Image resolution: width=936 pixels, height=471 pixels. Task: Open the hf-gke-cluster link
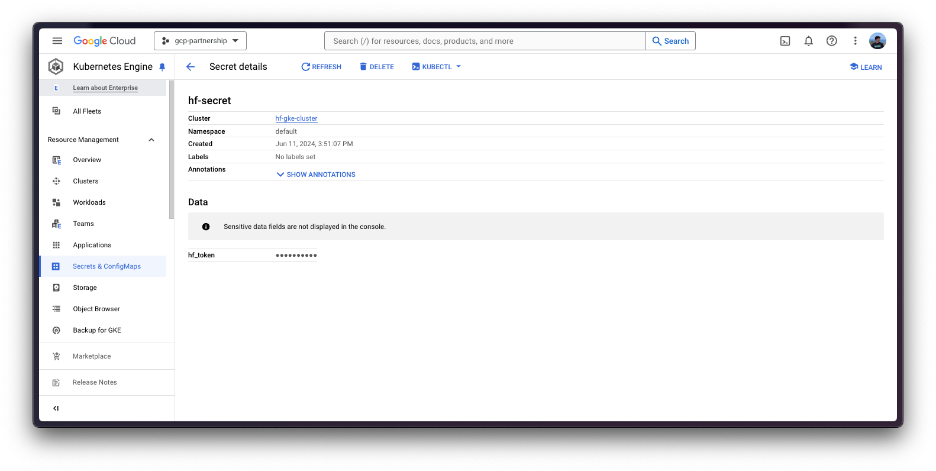point(296,118)
